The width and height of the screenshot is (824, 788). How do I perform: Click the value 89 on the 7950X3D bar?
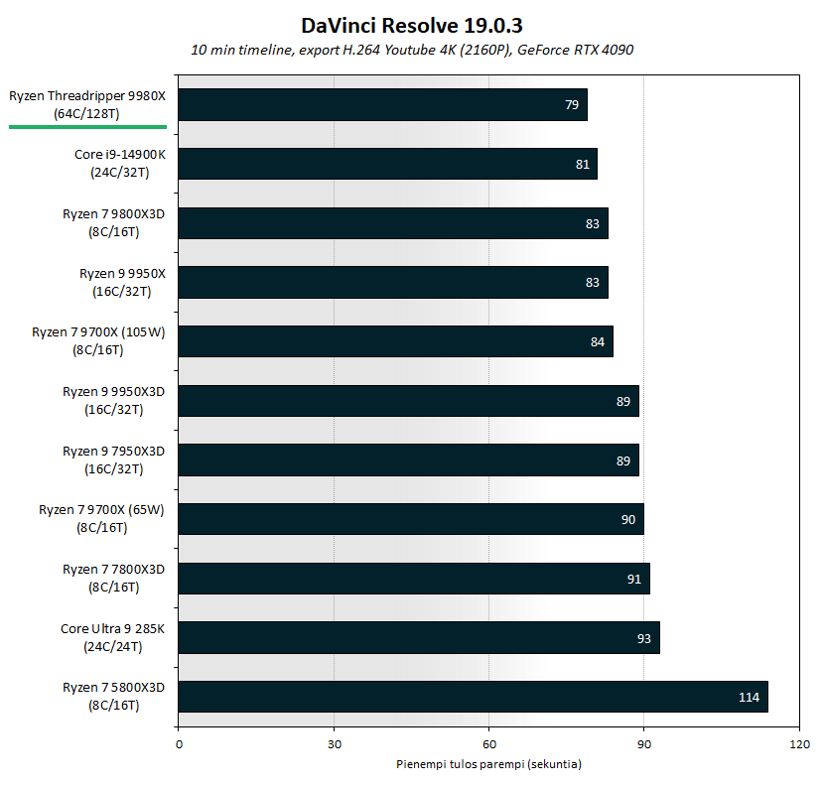[623, 460]
